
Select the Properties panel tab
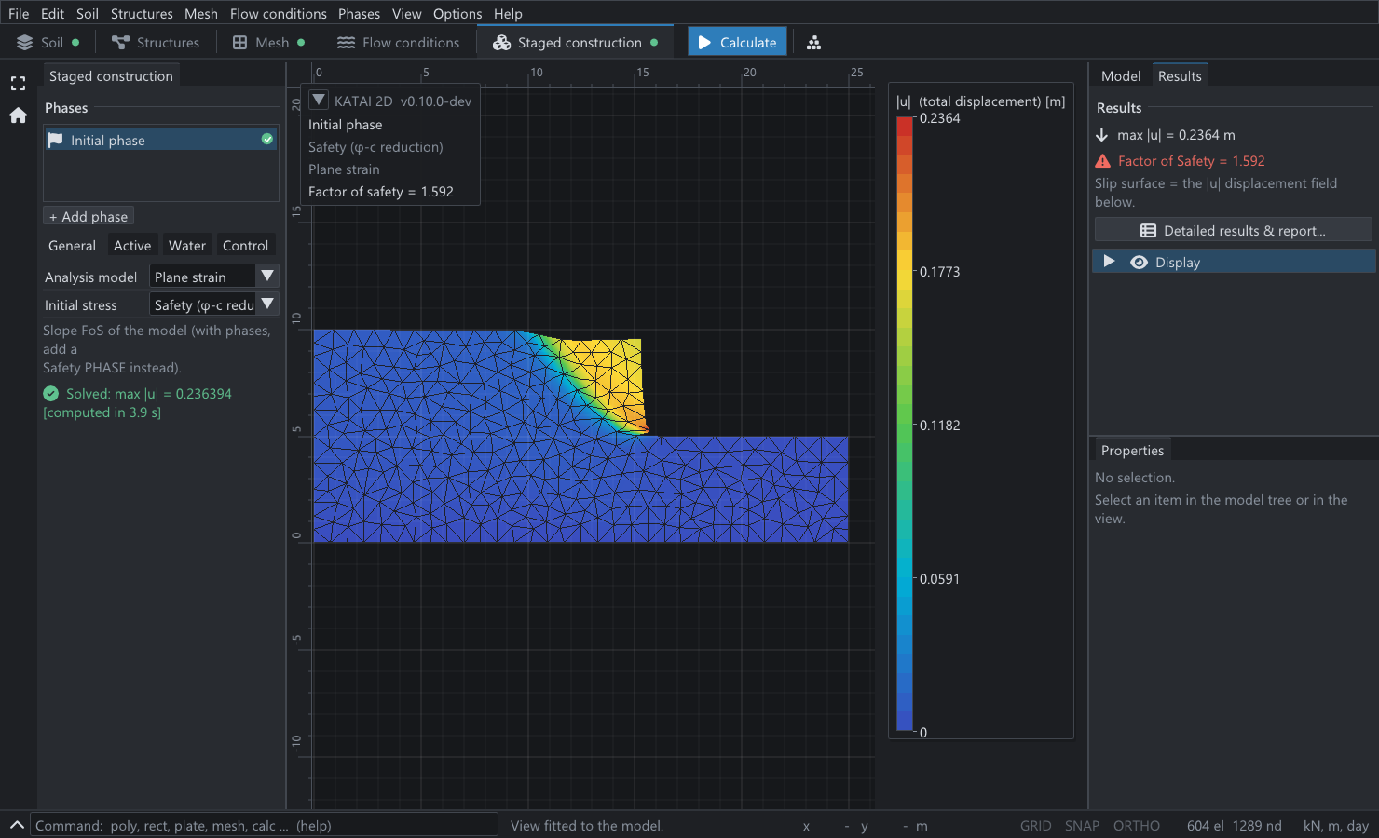pyautogui.click(x=1132, y=451)
